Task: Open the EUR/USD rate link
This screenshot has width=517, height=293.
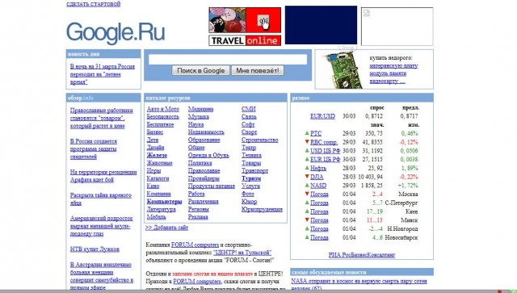Action: point(322,116)
